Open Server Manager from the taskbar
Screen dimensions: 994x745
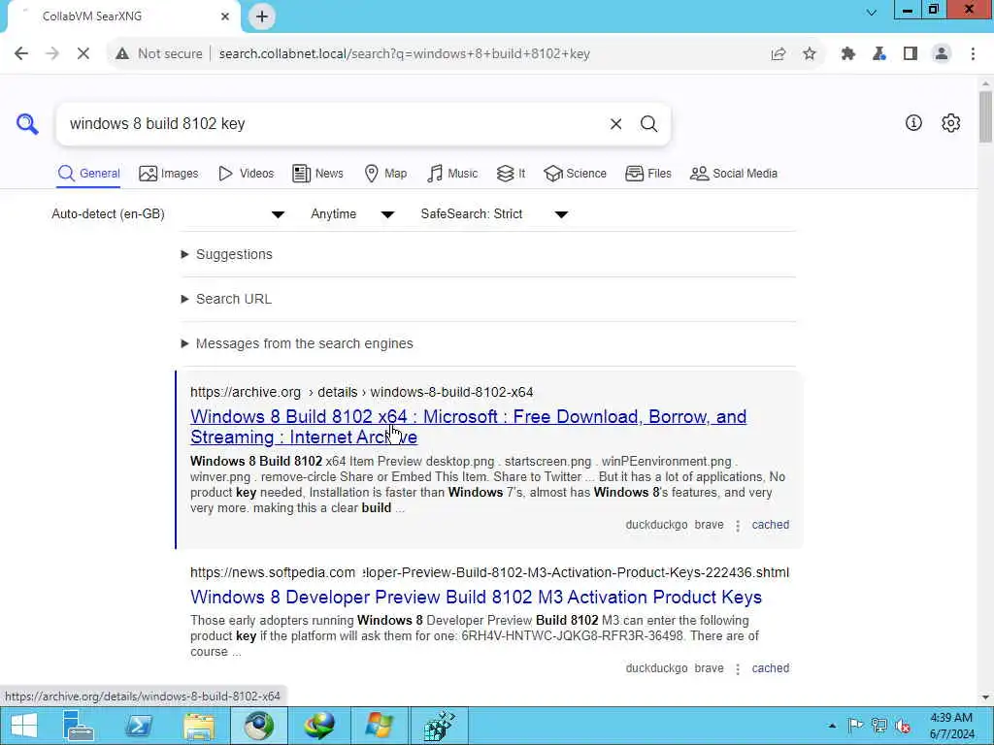[x=78, y=726]
